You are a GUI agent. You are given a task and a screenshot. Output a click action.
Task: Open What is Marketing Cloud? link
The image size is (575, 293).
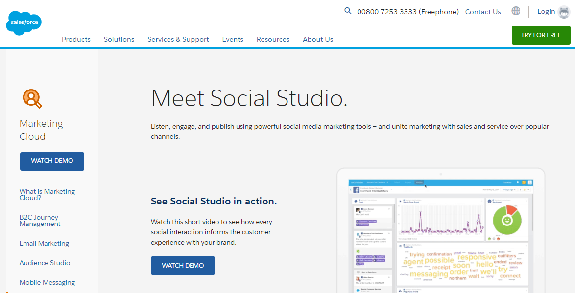(47, 195)
